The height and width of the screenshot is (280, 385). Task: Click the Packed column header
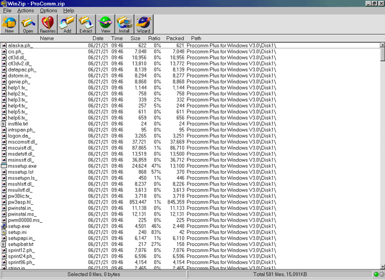pyautogui.click(x=175, y=39)
